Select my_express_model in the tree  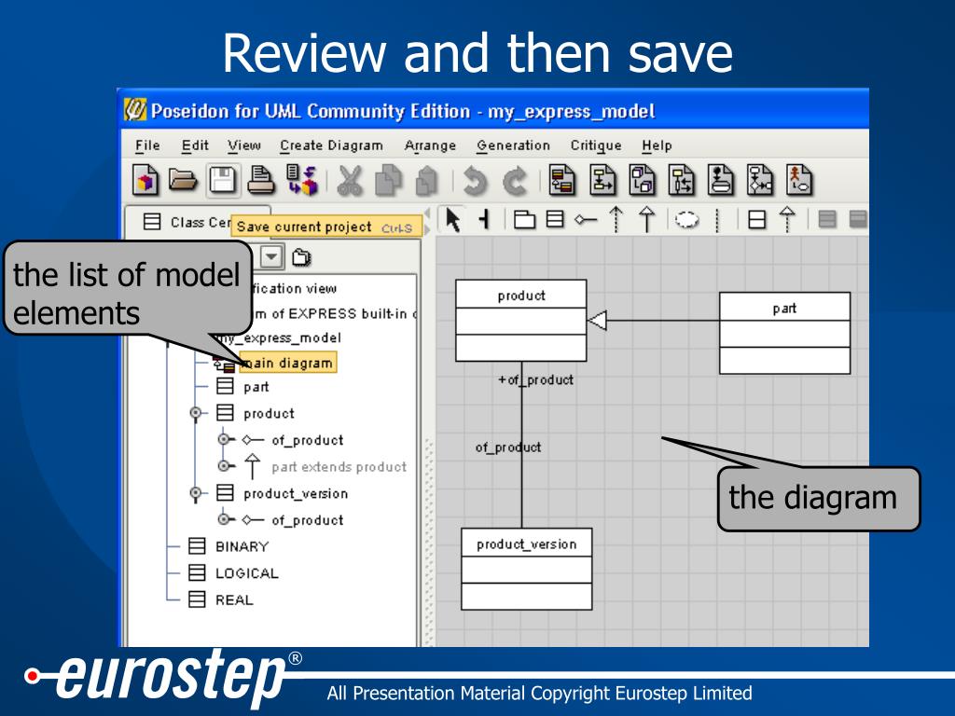pyautogui.click(x=280, y=337)
